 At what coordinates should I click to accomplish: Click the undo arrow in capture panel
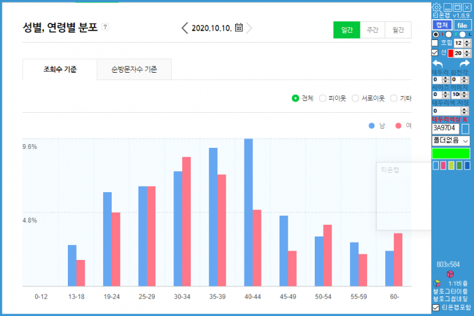click(x=438, y=64)
